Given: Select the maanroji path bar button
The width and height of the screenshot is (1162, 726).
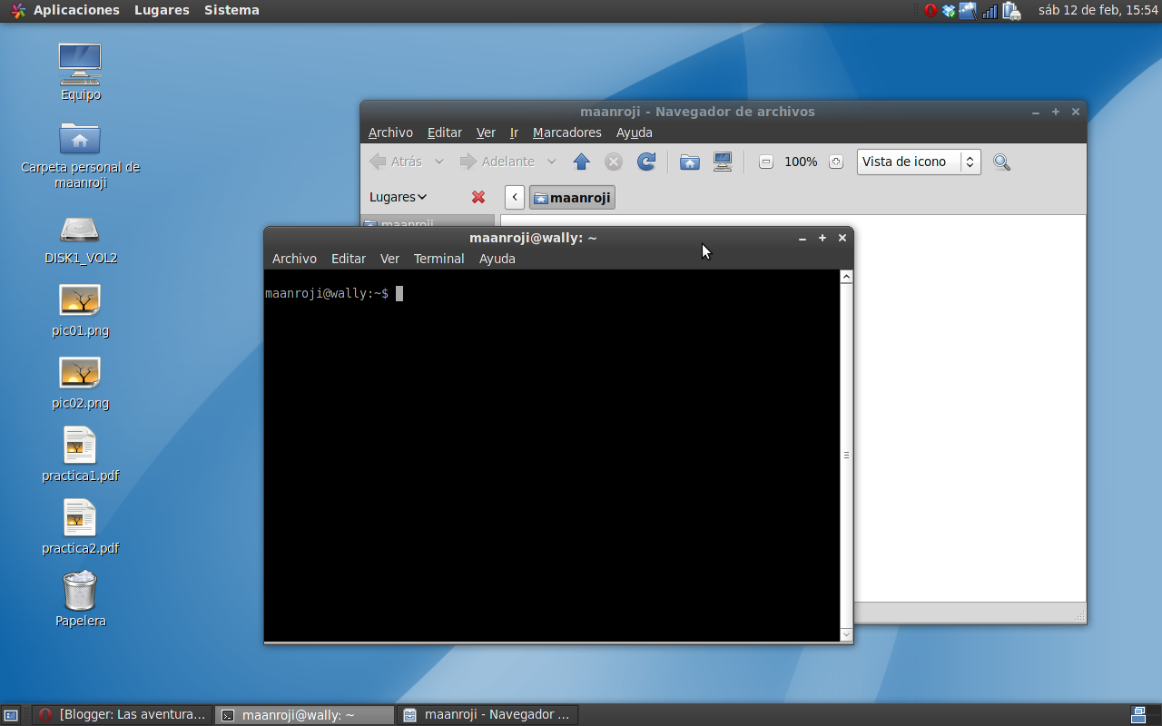Looking at the screenshot, I should tap(572, 197).
